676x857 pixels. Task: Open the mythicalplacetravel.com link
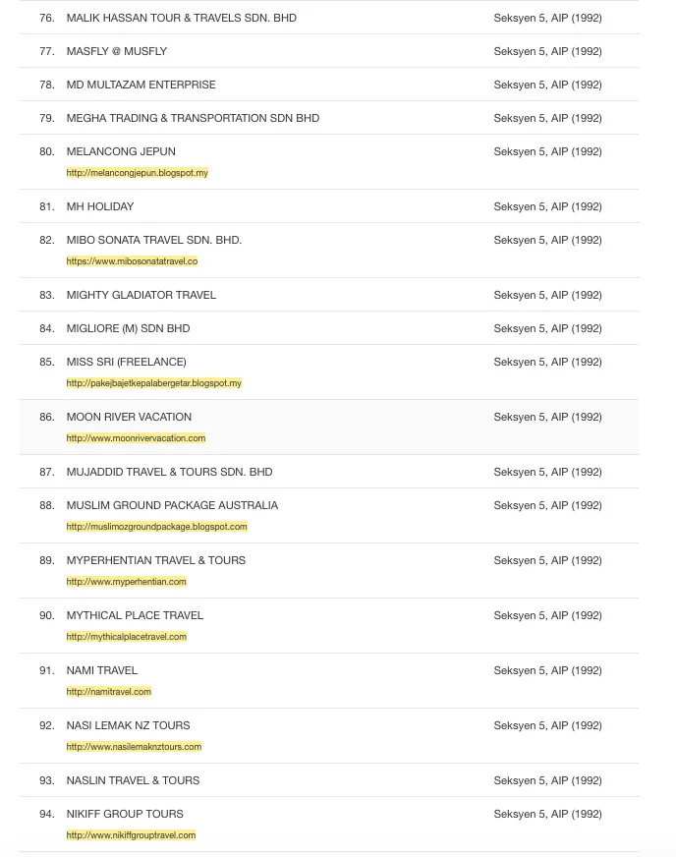click(126, 637)
